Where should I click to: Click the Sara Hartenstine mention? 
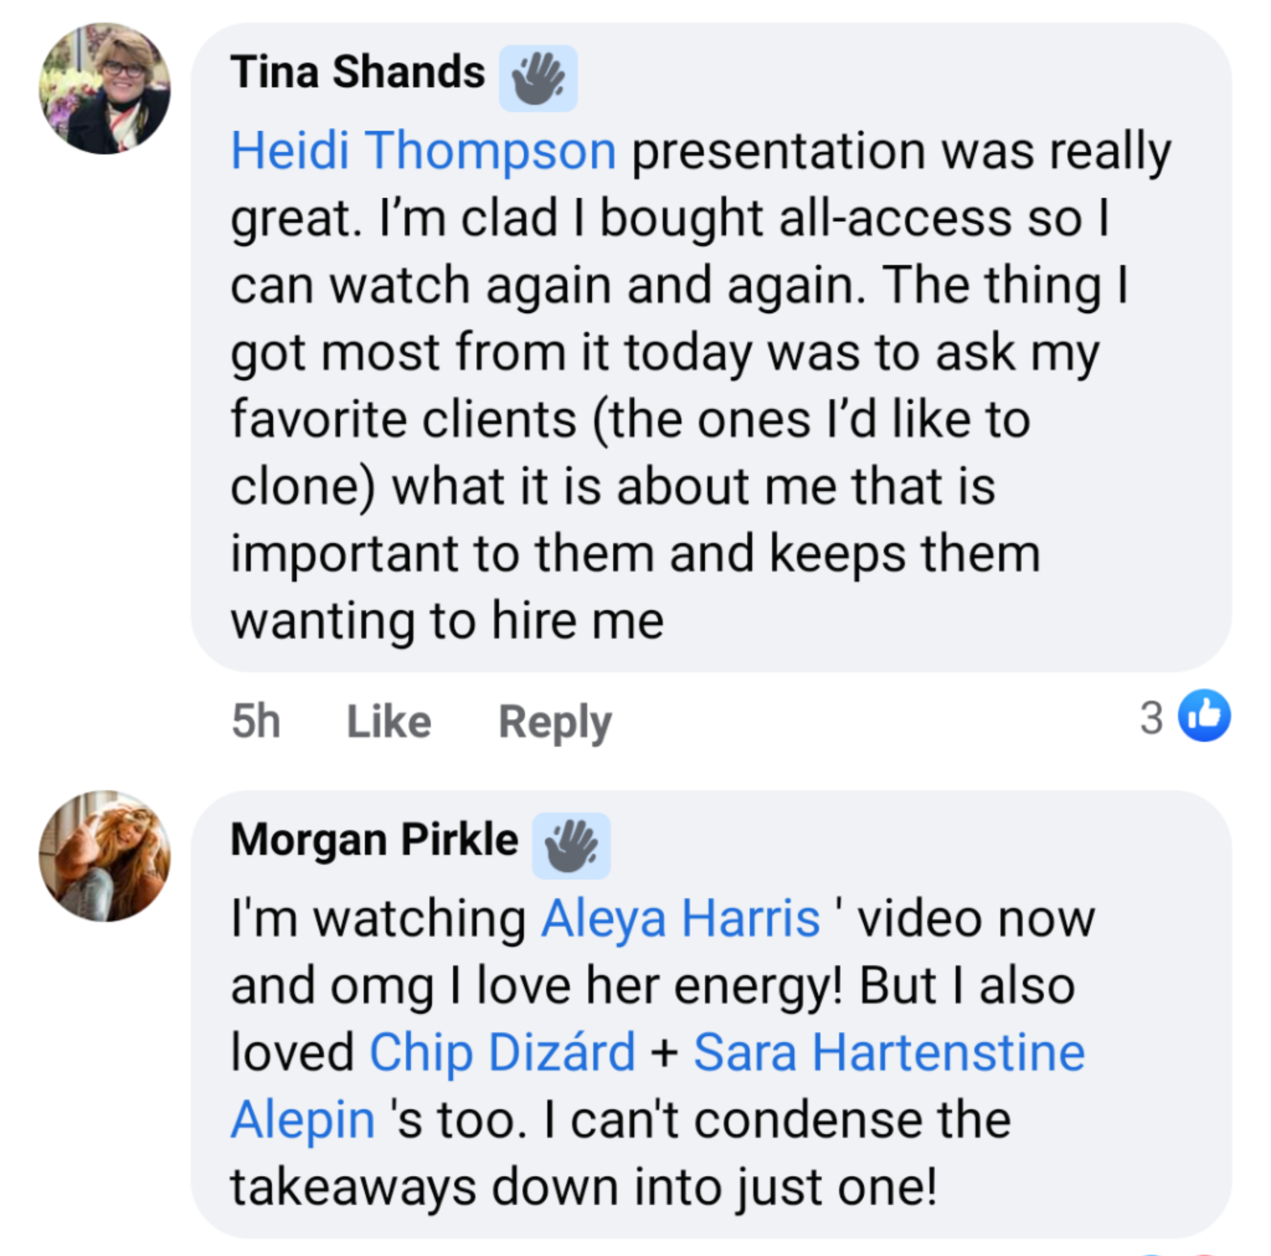click(889, 1052)
